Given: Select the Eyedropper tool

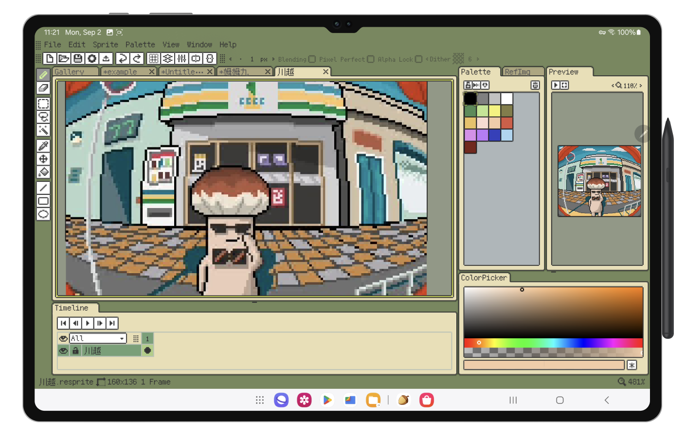Looking at the screenshot, I should pyautogui.click(x=43, y=145).
